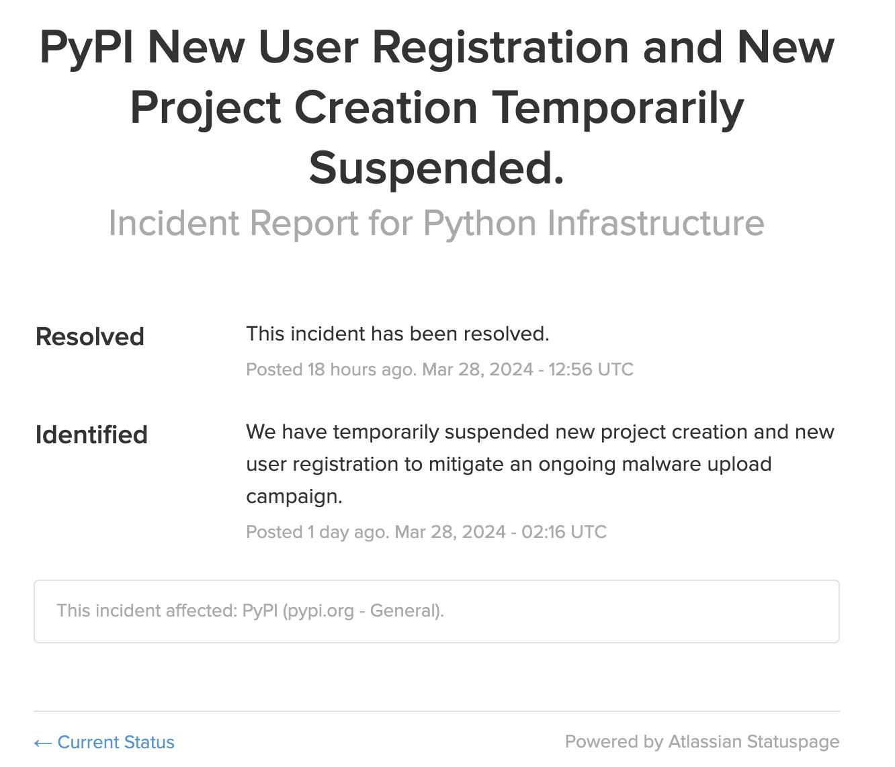Click the words 'Python Infrastructure' in the subtitle
The image size is (895, 767).
594,223
